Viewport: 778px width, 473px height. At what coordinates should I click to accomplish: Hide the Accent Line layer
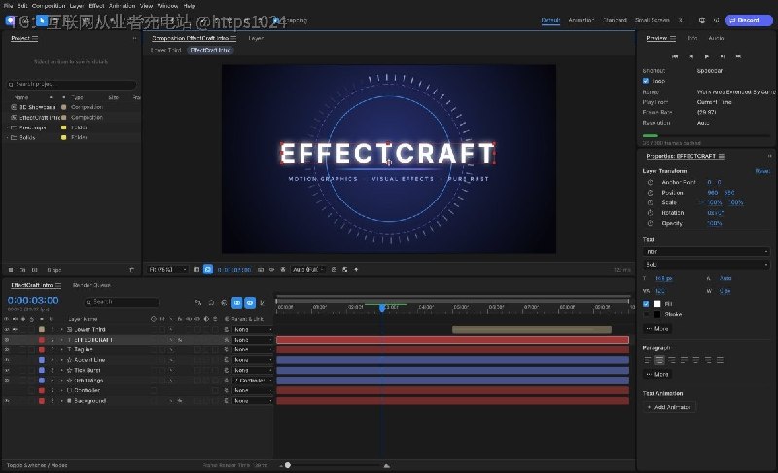click(x=7, y=360)
